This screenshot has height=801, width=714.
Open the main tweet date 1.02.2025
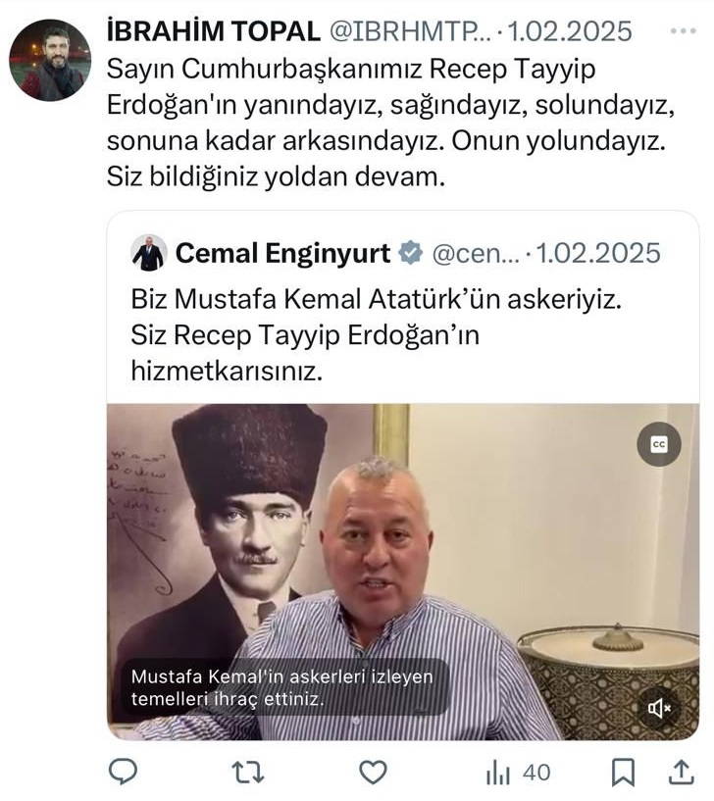click(570, 31)
